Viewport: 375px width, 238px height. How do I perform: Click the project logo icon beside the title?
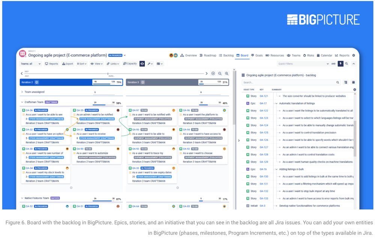coord(23,54)
